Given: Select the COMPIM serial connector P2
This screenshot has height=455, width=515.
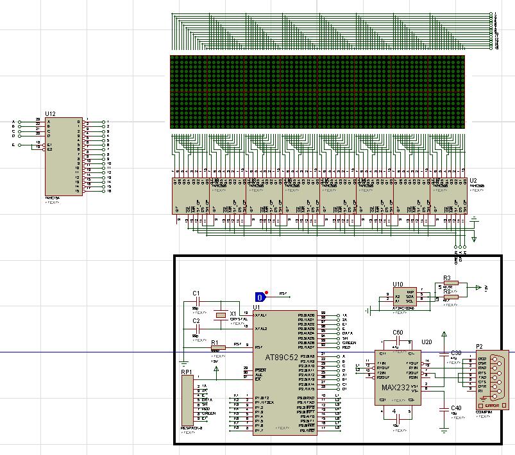Looking at the screenshot, I should point(492,380).
